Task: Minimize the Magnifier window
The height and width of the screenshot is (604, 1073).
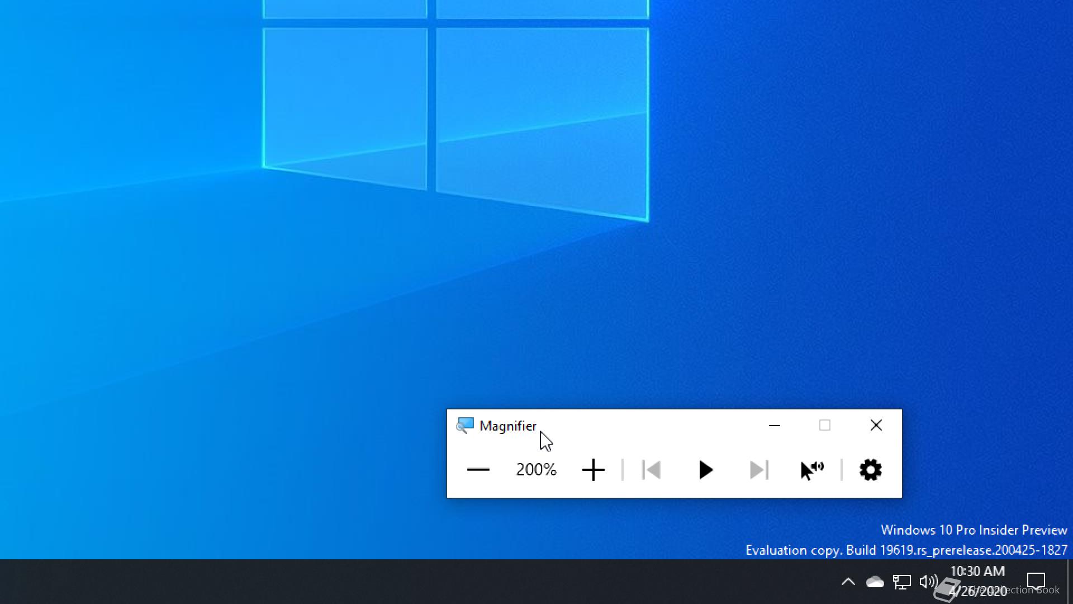Action: 774,426
